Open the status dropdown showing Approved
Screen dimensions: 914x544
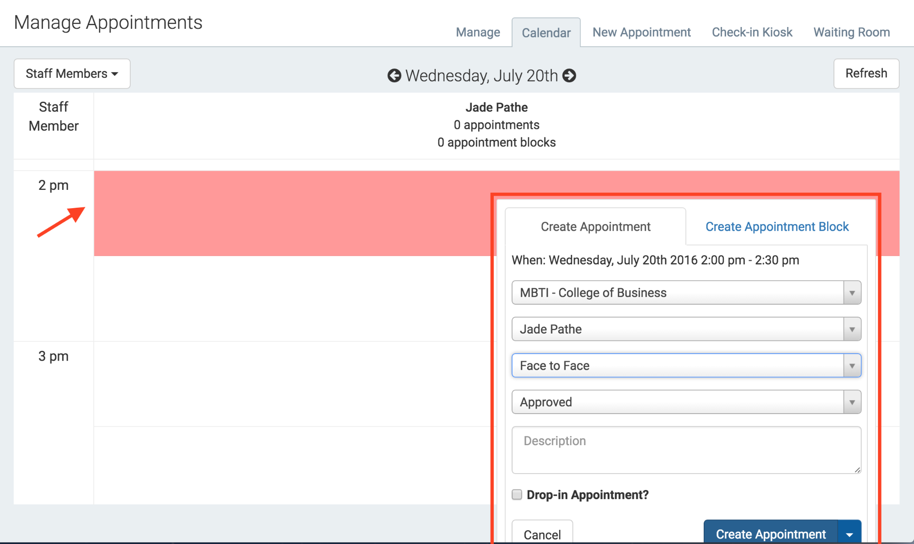coord(851,402)
